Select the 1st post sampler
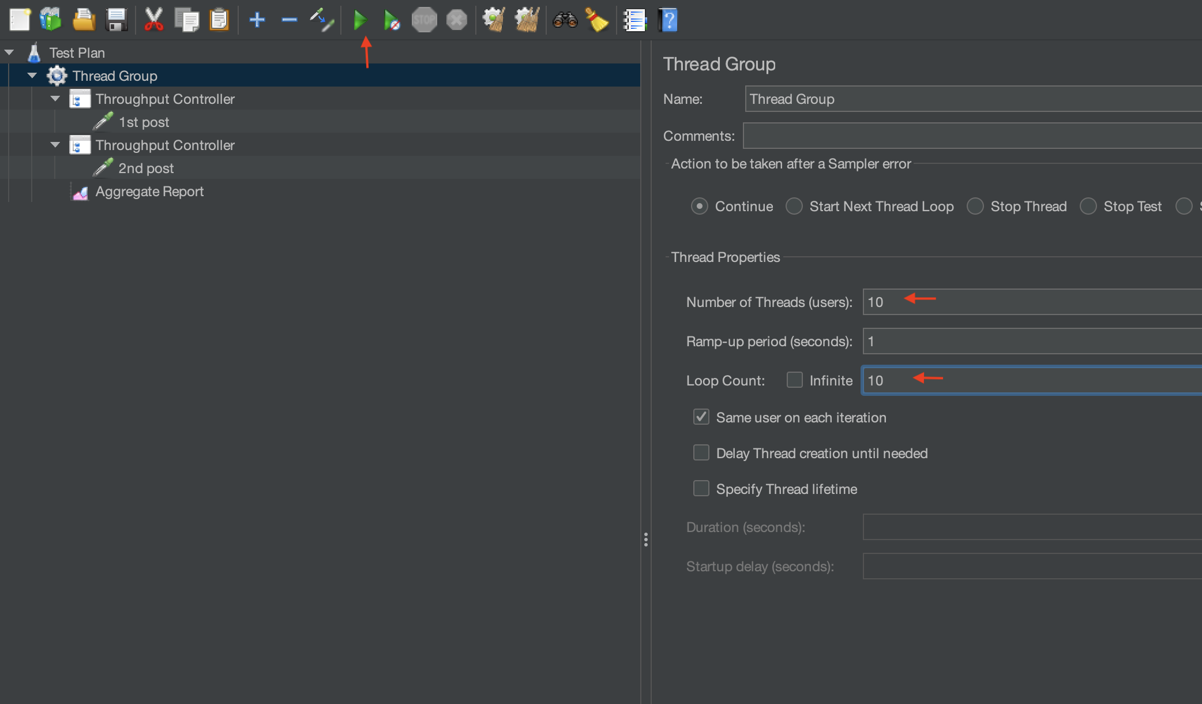Image resolution: width=1202 pixels, height=704 pixels. 144,122
